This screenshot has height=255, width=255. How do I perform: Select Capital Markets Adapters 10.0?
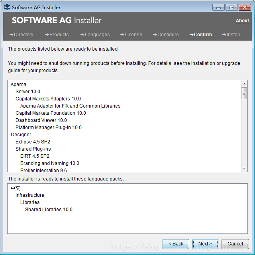(x=48, y=99)
